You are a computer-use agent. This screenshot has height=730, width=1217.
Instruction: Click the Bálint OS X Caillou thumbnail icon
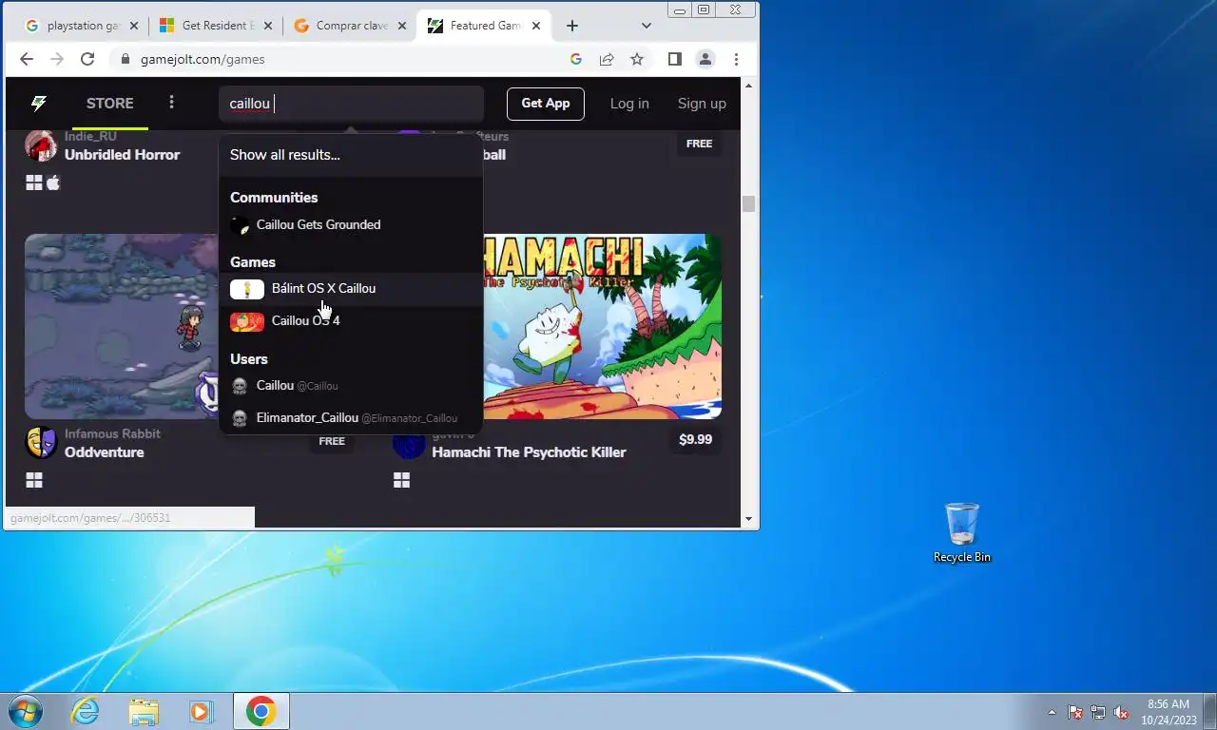coord(247,289)
